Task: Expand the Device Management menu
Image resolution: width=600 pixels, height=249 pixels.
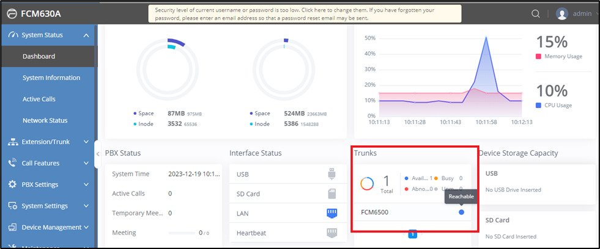Action: 86,227
